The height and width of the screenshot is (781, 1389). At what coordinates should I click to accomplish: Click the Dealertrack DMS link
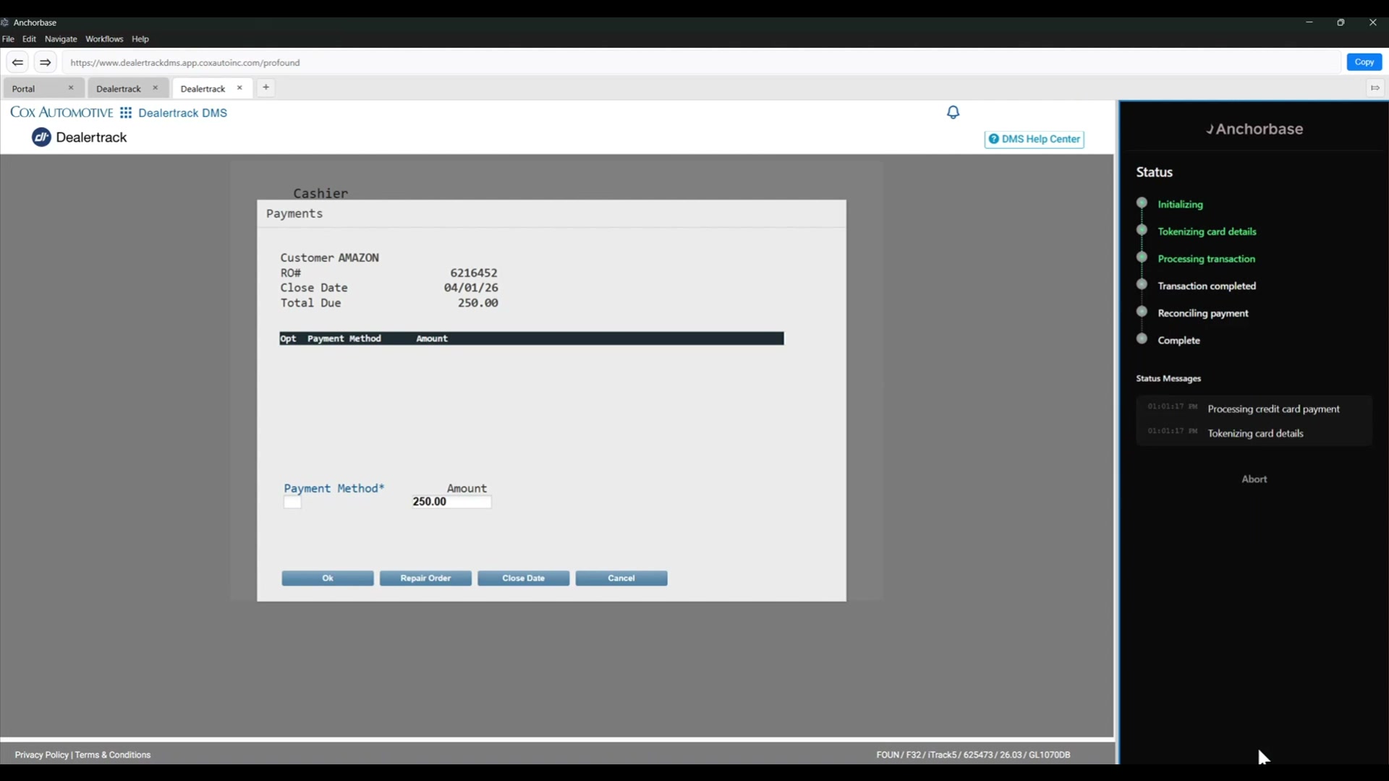182,113
